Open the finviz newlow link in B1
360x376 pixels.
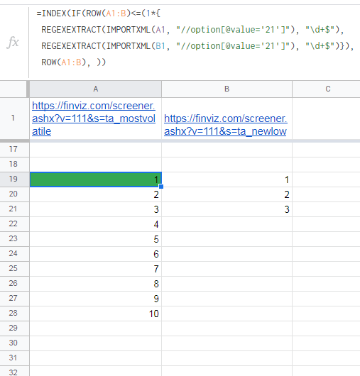tap(226, 125)
